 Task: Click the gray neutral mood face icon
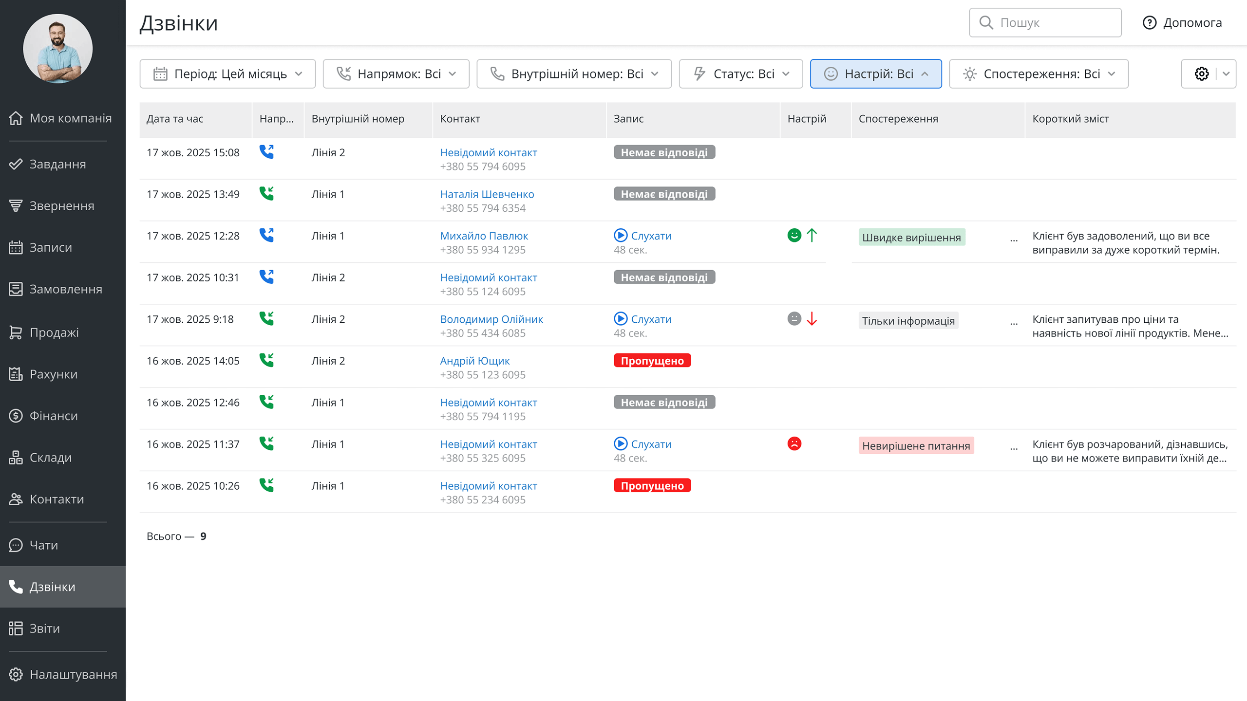794,319
